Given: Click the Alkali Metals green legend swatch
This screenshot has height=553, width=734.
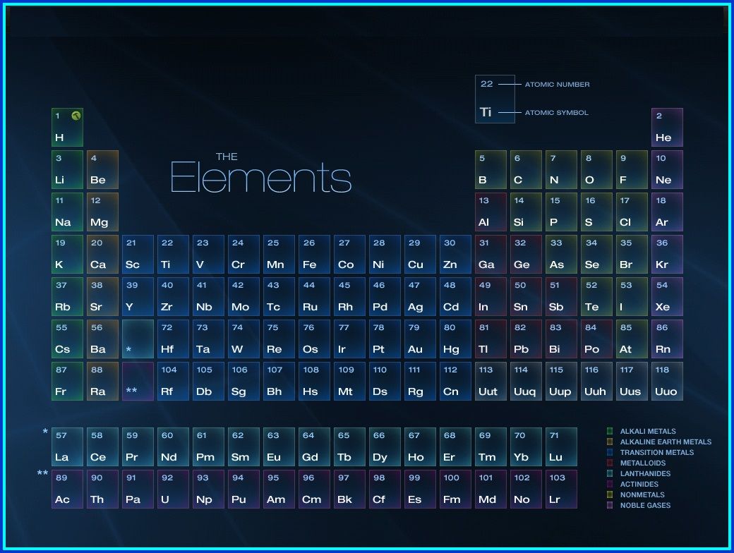Looking at the screenshot, I should (610, 431).
